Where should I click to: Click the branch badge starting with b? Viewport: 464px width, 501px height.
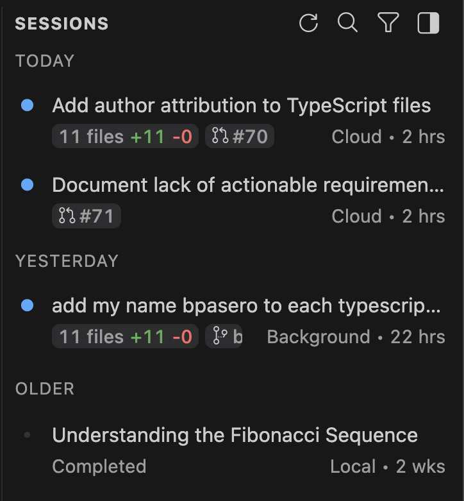coord(224,337)
